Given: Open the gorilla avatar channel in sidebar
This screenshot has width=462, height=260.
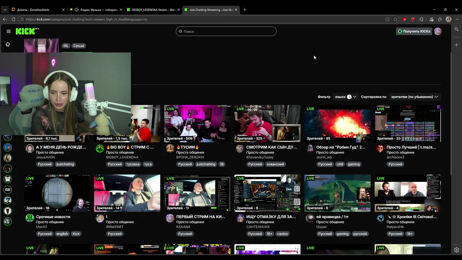Looking at the screenshot, I should [8, 179].
